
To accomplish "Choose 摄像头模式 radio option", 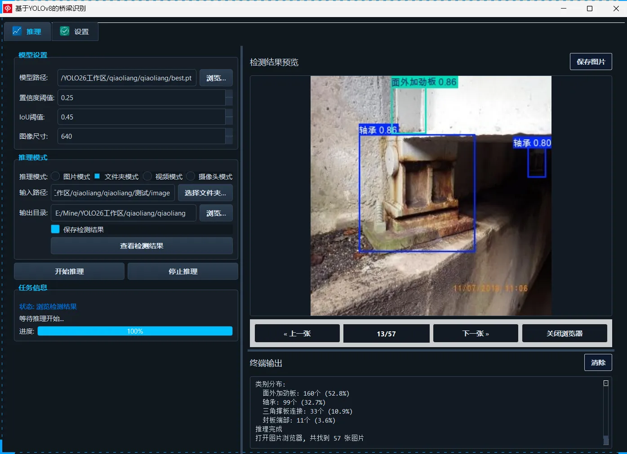I will pos(191,176).
